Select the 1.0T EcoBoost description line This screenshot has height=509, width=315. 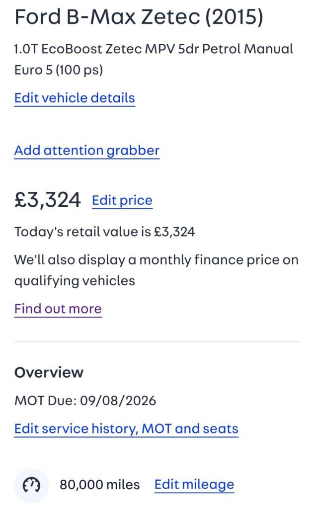(154, 49)
